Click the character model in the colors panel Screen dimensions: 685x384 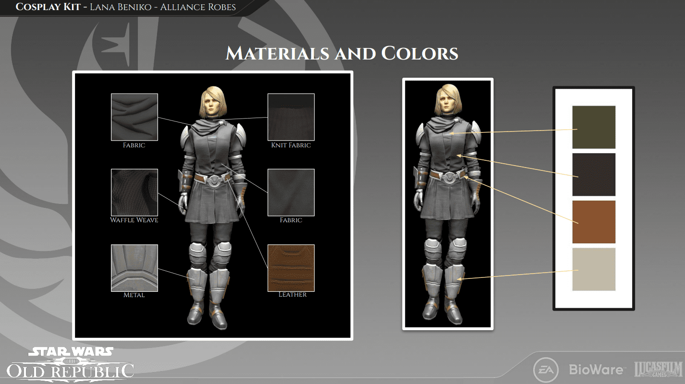448,204
